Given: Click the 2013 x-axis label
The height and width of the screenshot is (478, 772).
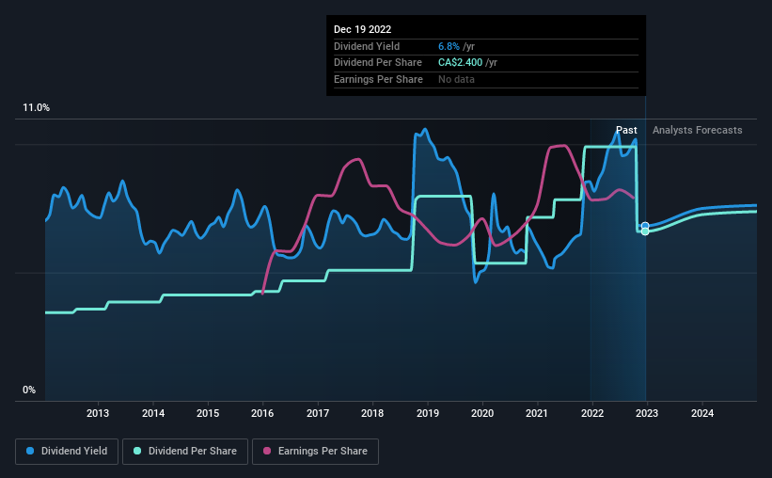Looking at the screenshot, I should [x=98, y=413].
